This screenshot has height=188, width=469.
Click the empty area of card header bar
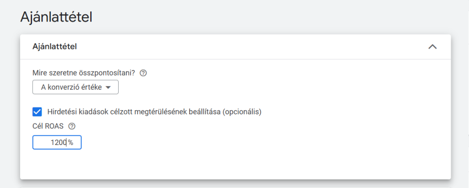point(252,47)
